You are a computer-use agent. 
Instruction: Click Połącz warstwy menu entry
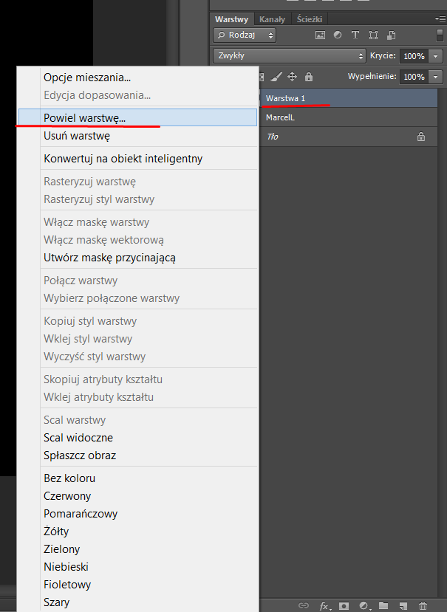tap(137, 281)
